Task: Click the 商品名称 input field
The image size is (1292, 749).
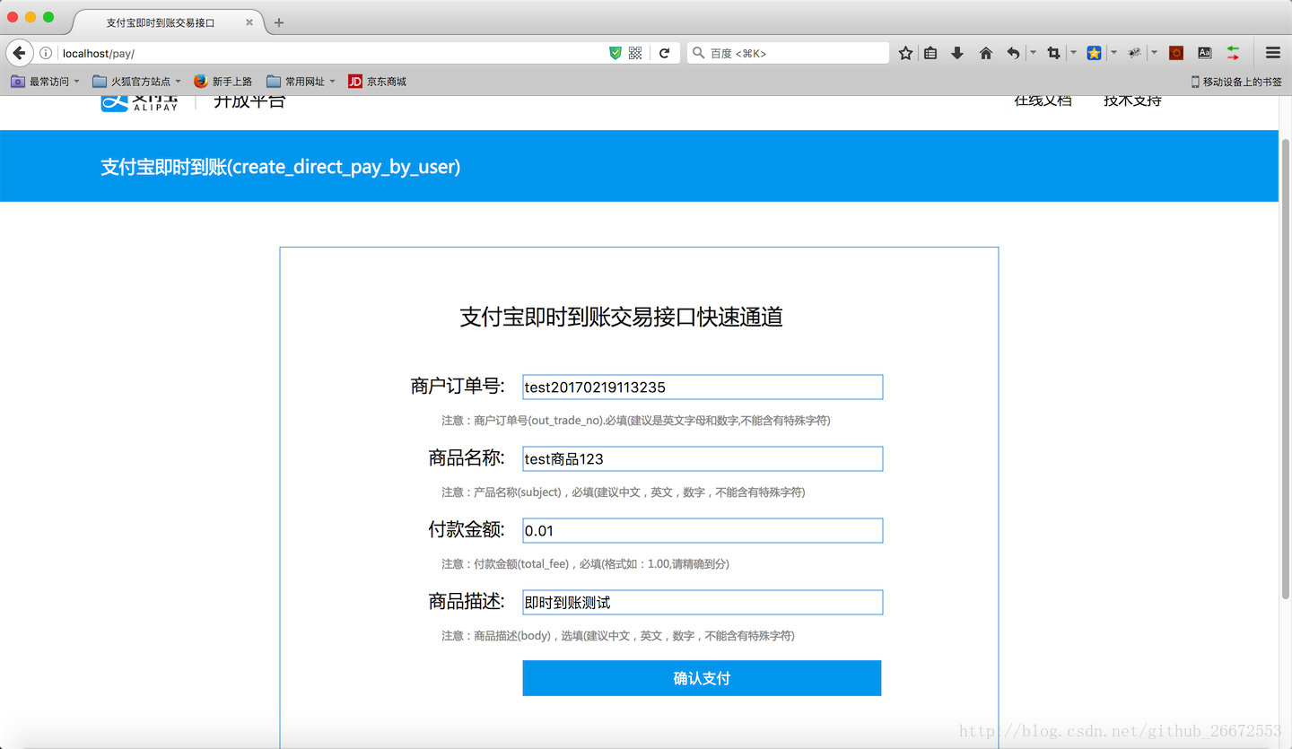Action: tap(703, 459)
